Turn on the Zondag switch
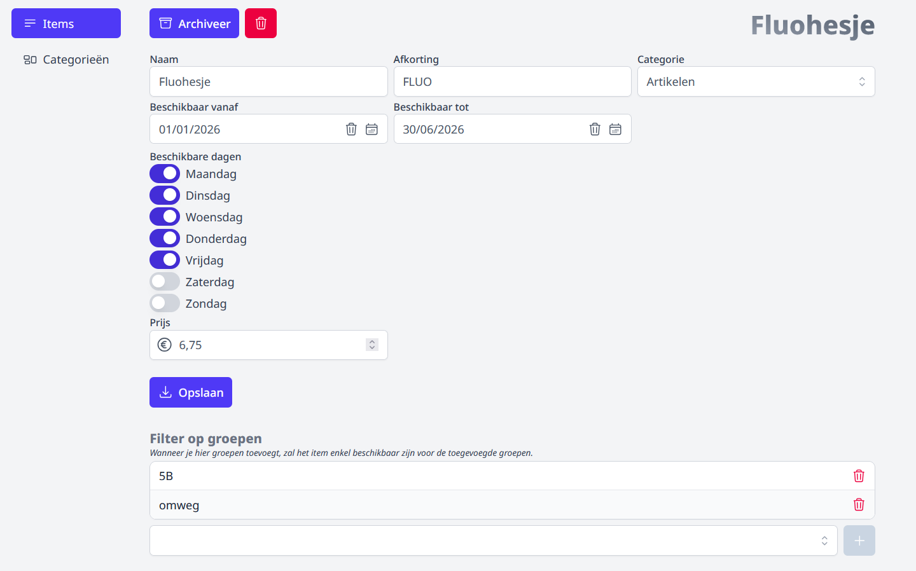The width and height of the screenshot is (916, 571). (165, 303)
